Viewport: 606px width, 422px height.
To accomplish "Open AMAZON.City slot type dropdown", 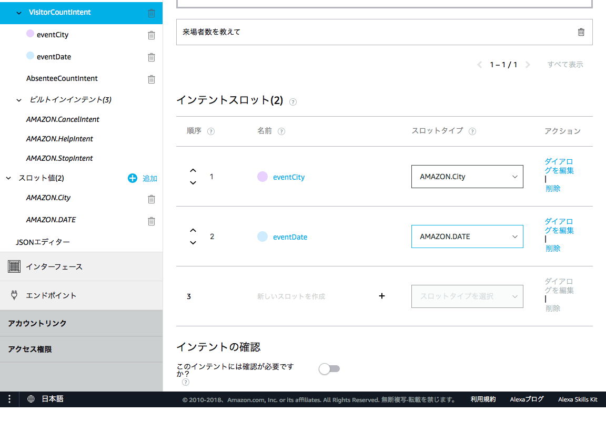I will click(x=467, y=177).
